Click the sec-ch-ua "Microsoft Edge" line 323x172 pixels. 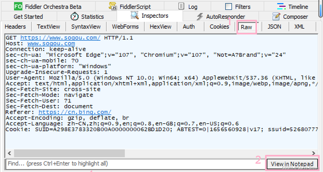pyautogui.click(x=146, y=55)
